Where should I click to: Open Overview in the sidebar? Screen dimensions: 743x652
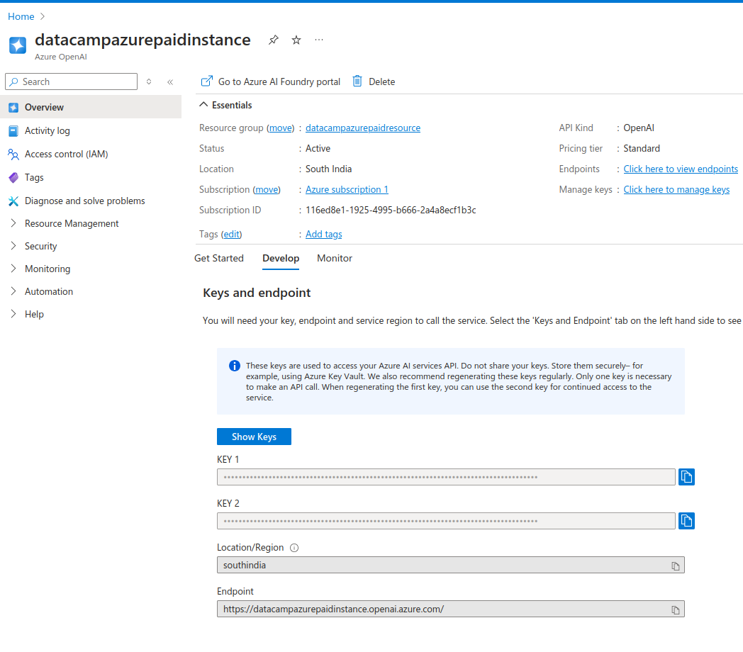(x=91, y=107)
